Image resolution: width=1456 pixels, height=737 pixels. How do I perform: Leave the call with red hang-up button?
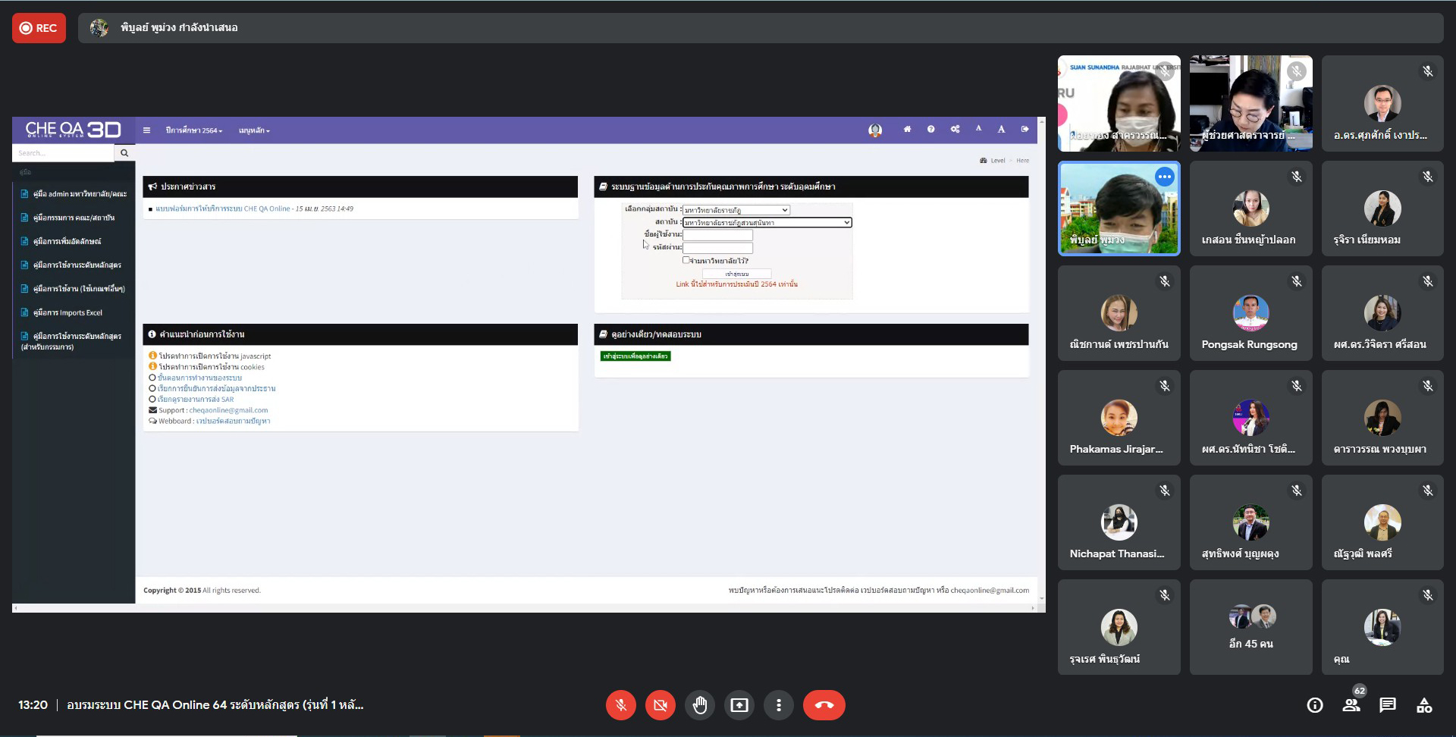tap(824, 705)
